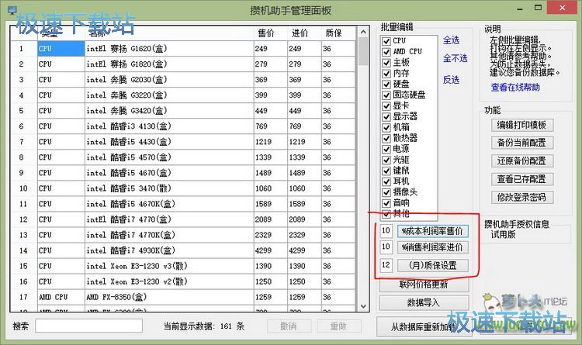
Task: Click the 搜索 search input box
Action: pyautogui.click(x=88, y=326)
